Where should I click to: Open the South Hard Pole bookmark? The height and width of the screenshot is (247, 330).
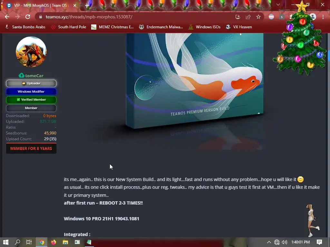coord(69,27)
